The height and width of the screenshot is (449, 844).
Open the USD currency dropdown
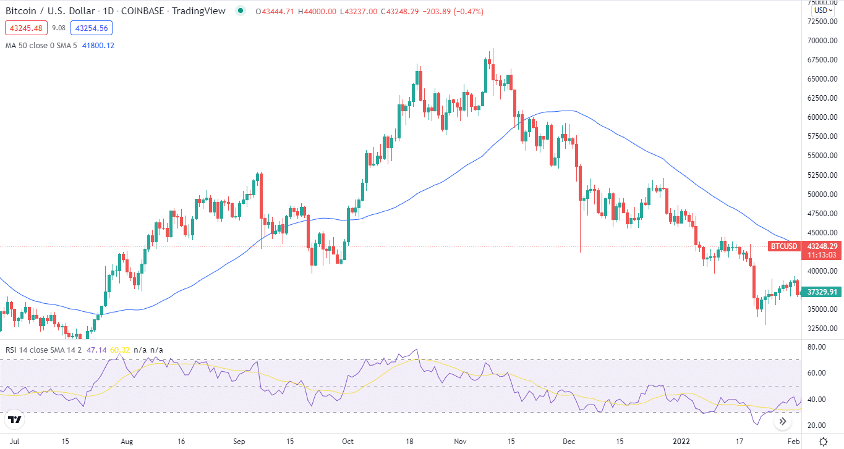[x=822, y=10]
